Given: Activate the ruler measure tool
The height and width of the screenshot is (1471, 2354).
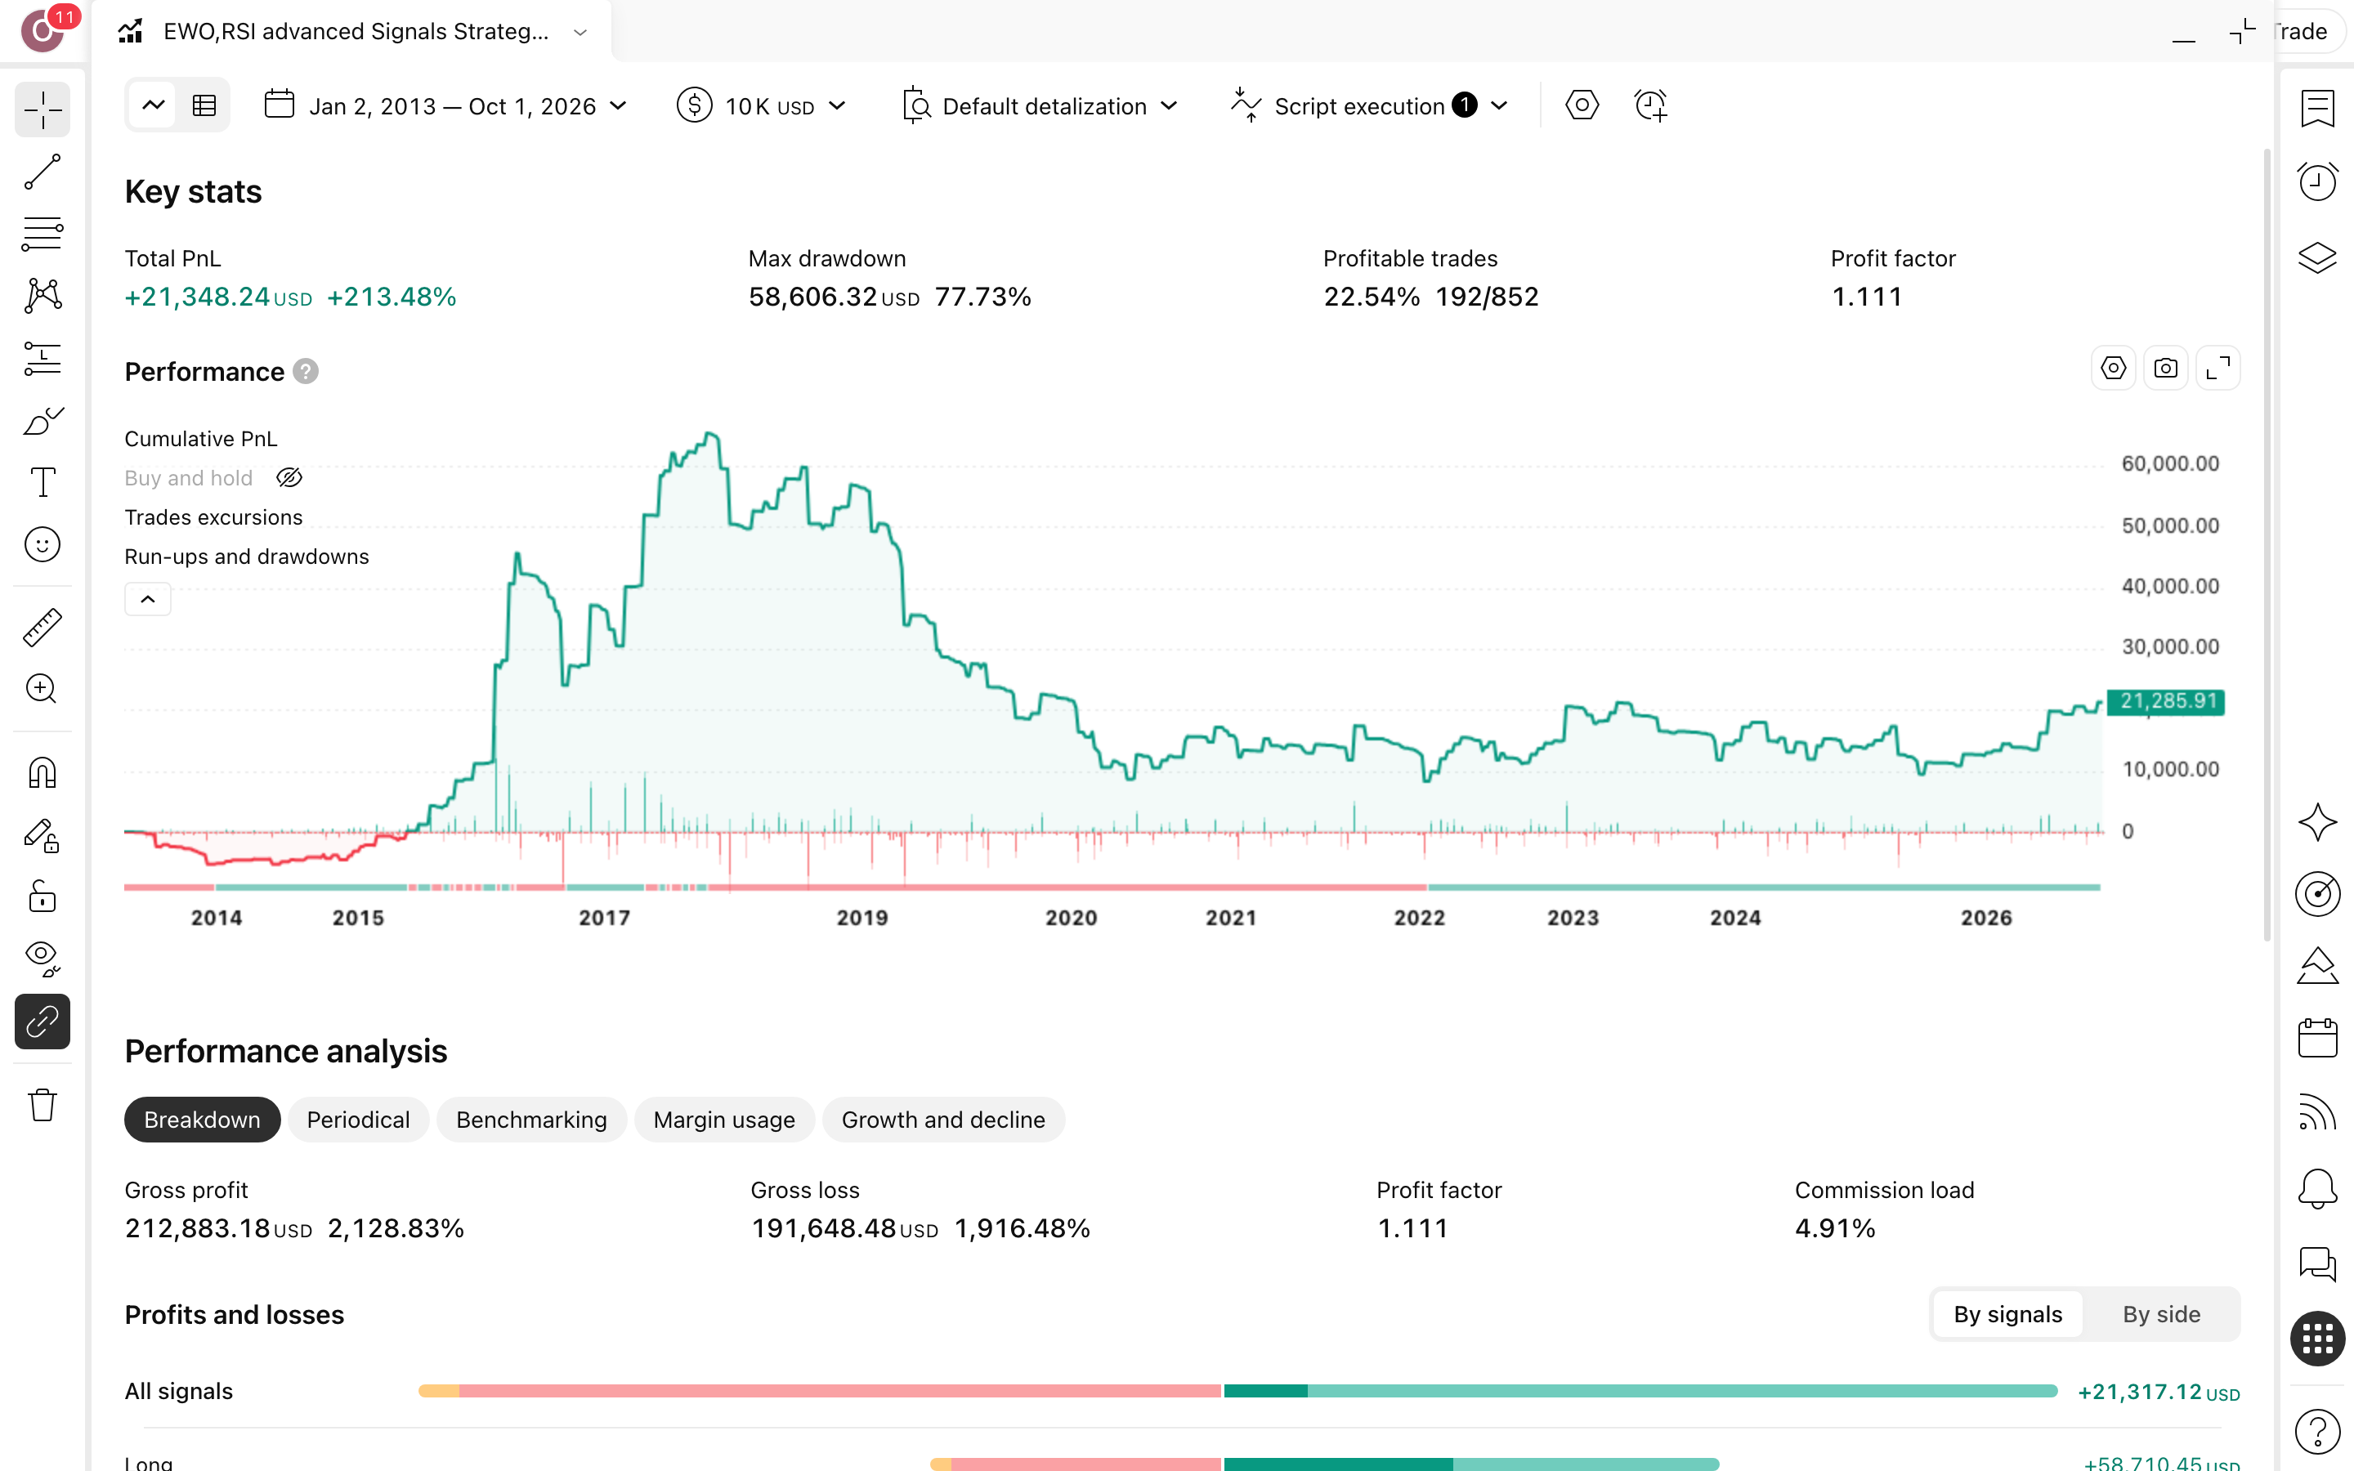Looking at the screenshot, I should pos(43,628).
